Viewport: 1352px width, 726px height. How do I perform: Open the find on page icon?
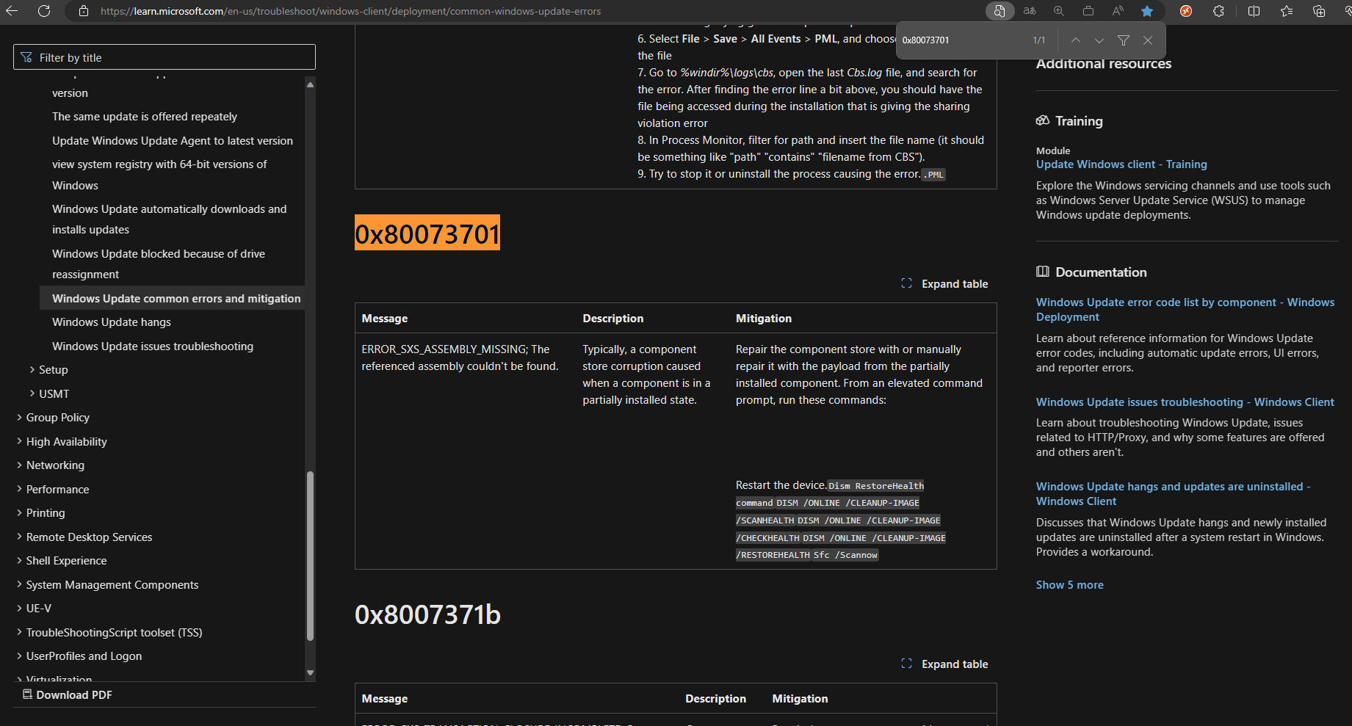click(999, 11)
